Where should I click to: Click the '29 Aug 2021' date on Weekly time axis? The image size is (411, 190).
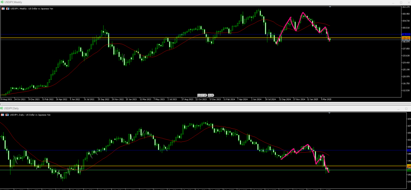pos(6,99)
